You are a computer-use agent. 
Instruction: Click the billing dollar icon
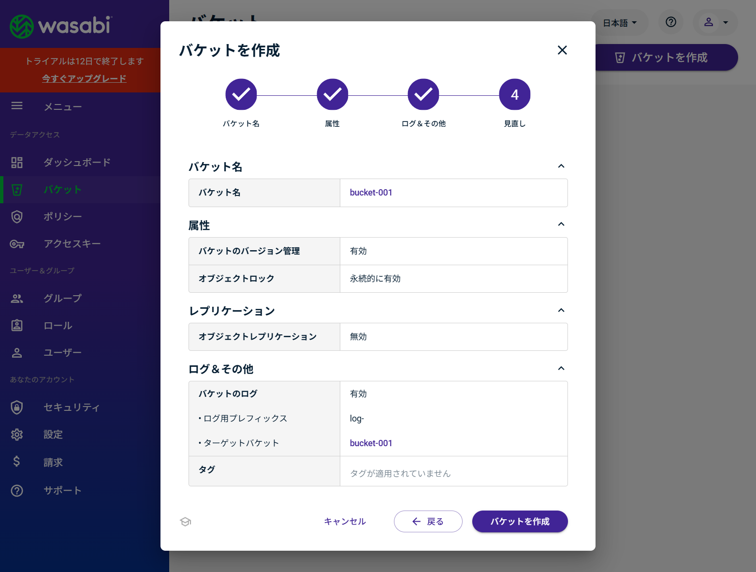coord(17,461)
